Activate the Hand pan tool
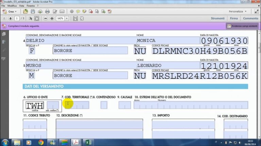Image resolution: width=261 pixels, height=146 pixels. [x=37, y=18]
